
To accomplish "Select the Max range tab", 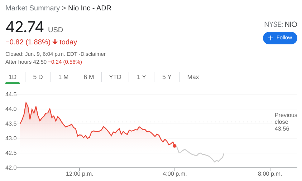I will tap(193, 77).
